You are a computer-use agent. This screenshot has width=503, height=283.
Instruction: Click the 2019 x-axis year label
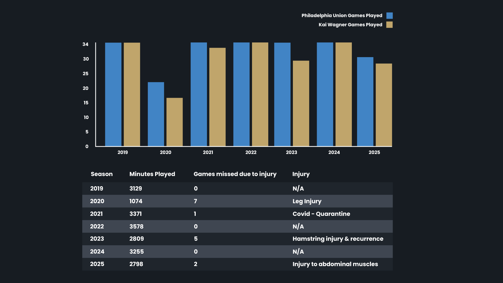point(123,152)
